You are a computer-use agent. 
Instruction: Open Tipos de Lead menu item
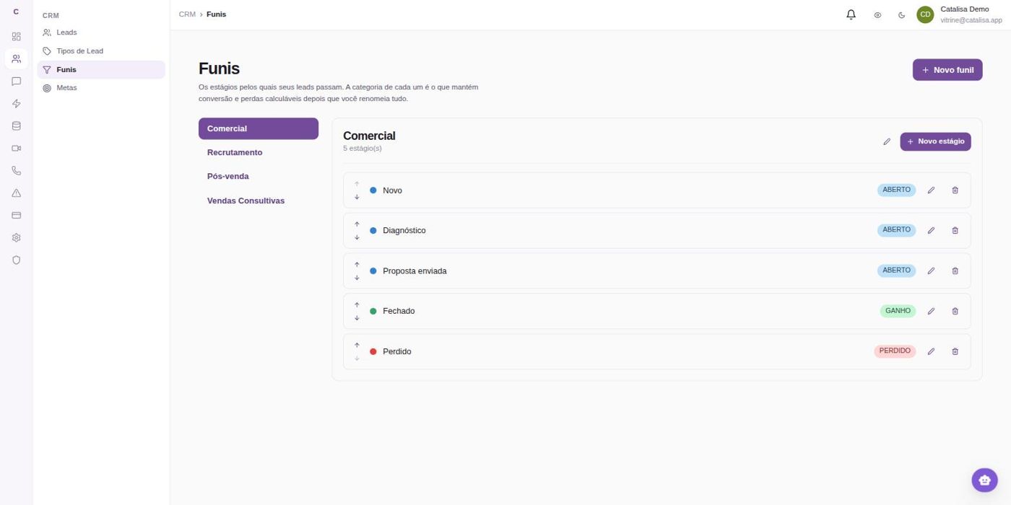tap(101, 51)
